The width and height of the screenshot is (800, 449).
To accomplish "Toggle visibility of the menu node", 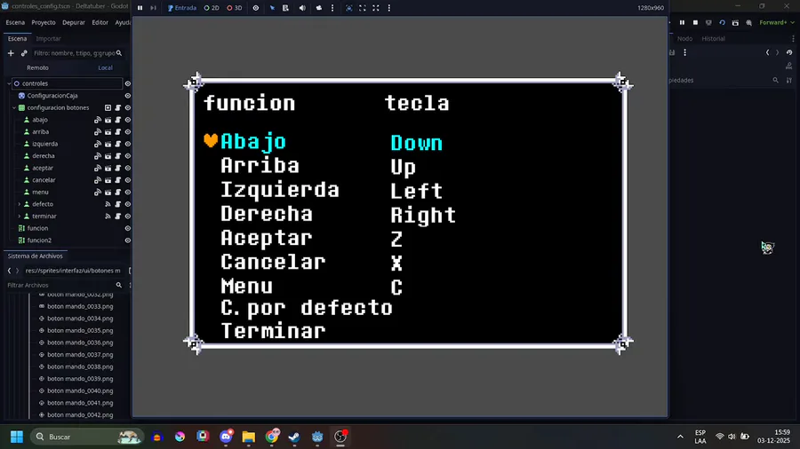I will 127,193.
